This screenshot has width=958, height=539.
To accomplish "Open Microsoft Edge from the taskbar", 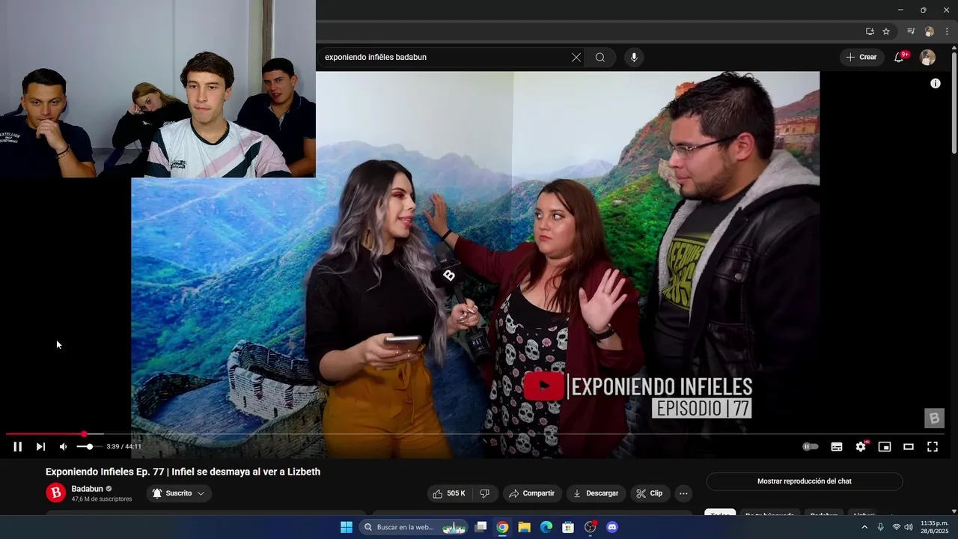I will tap(546, 527).
